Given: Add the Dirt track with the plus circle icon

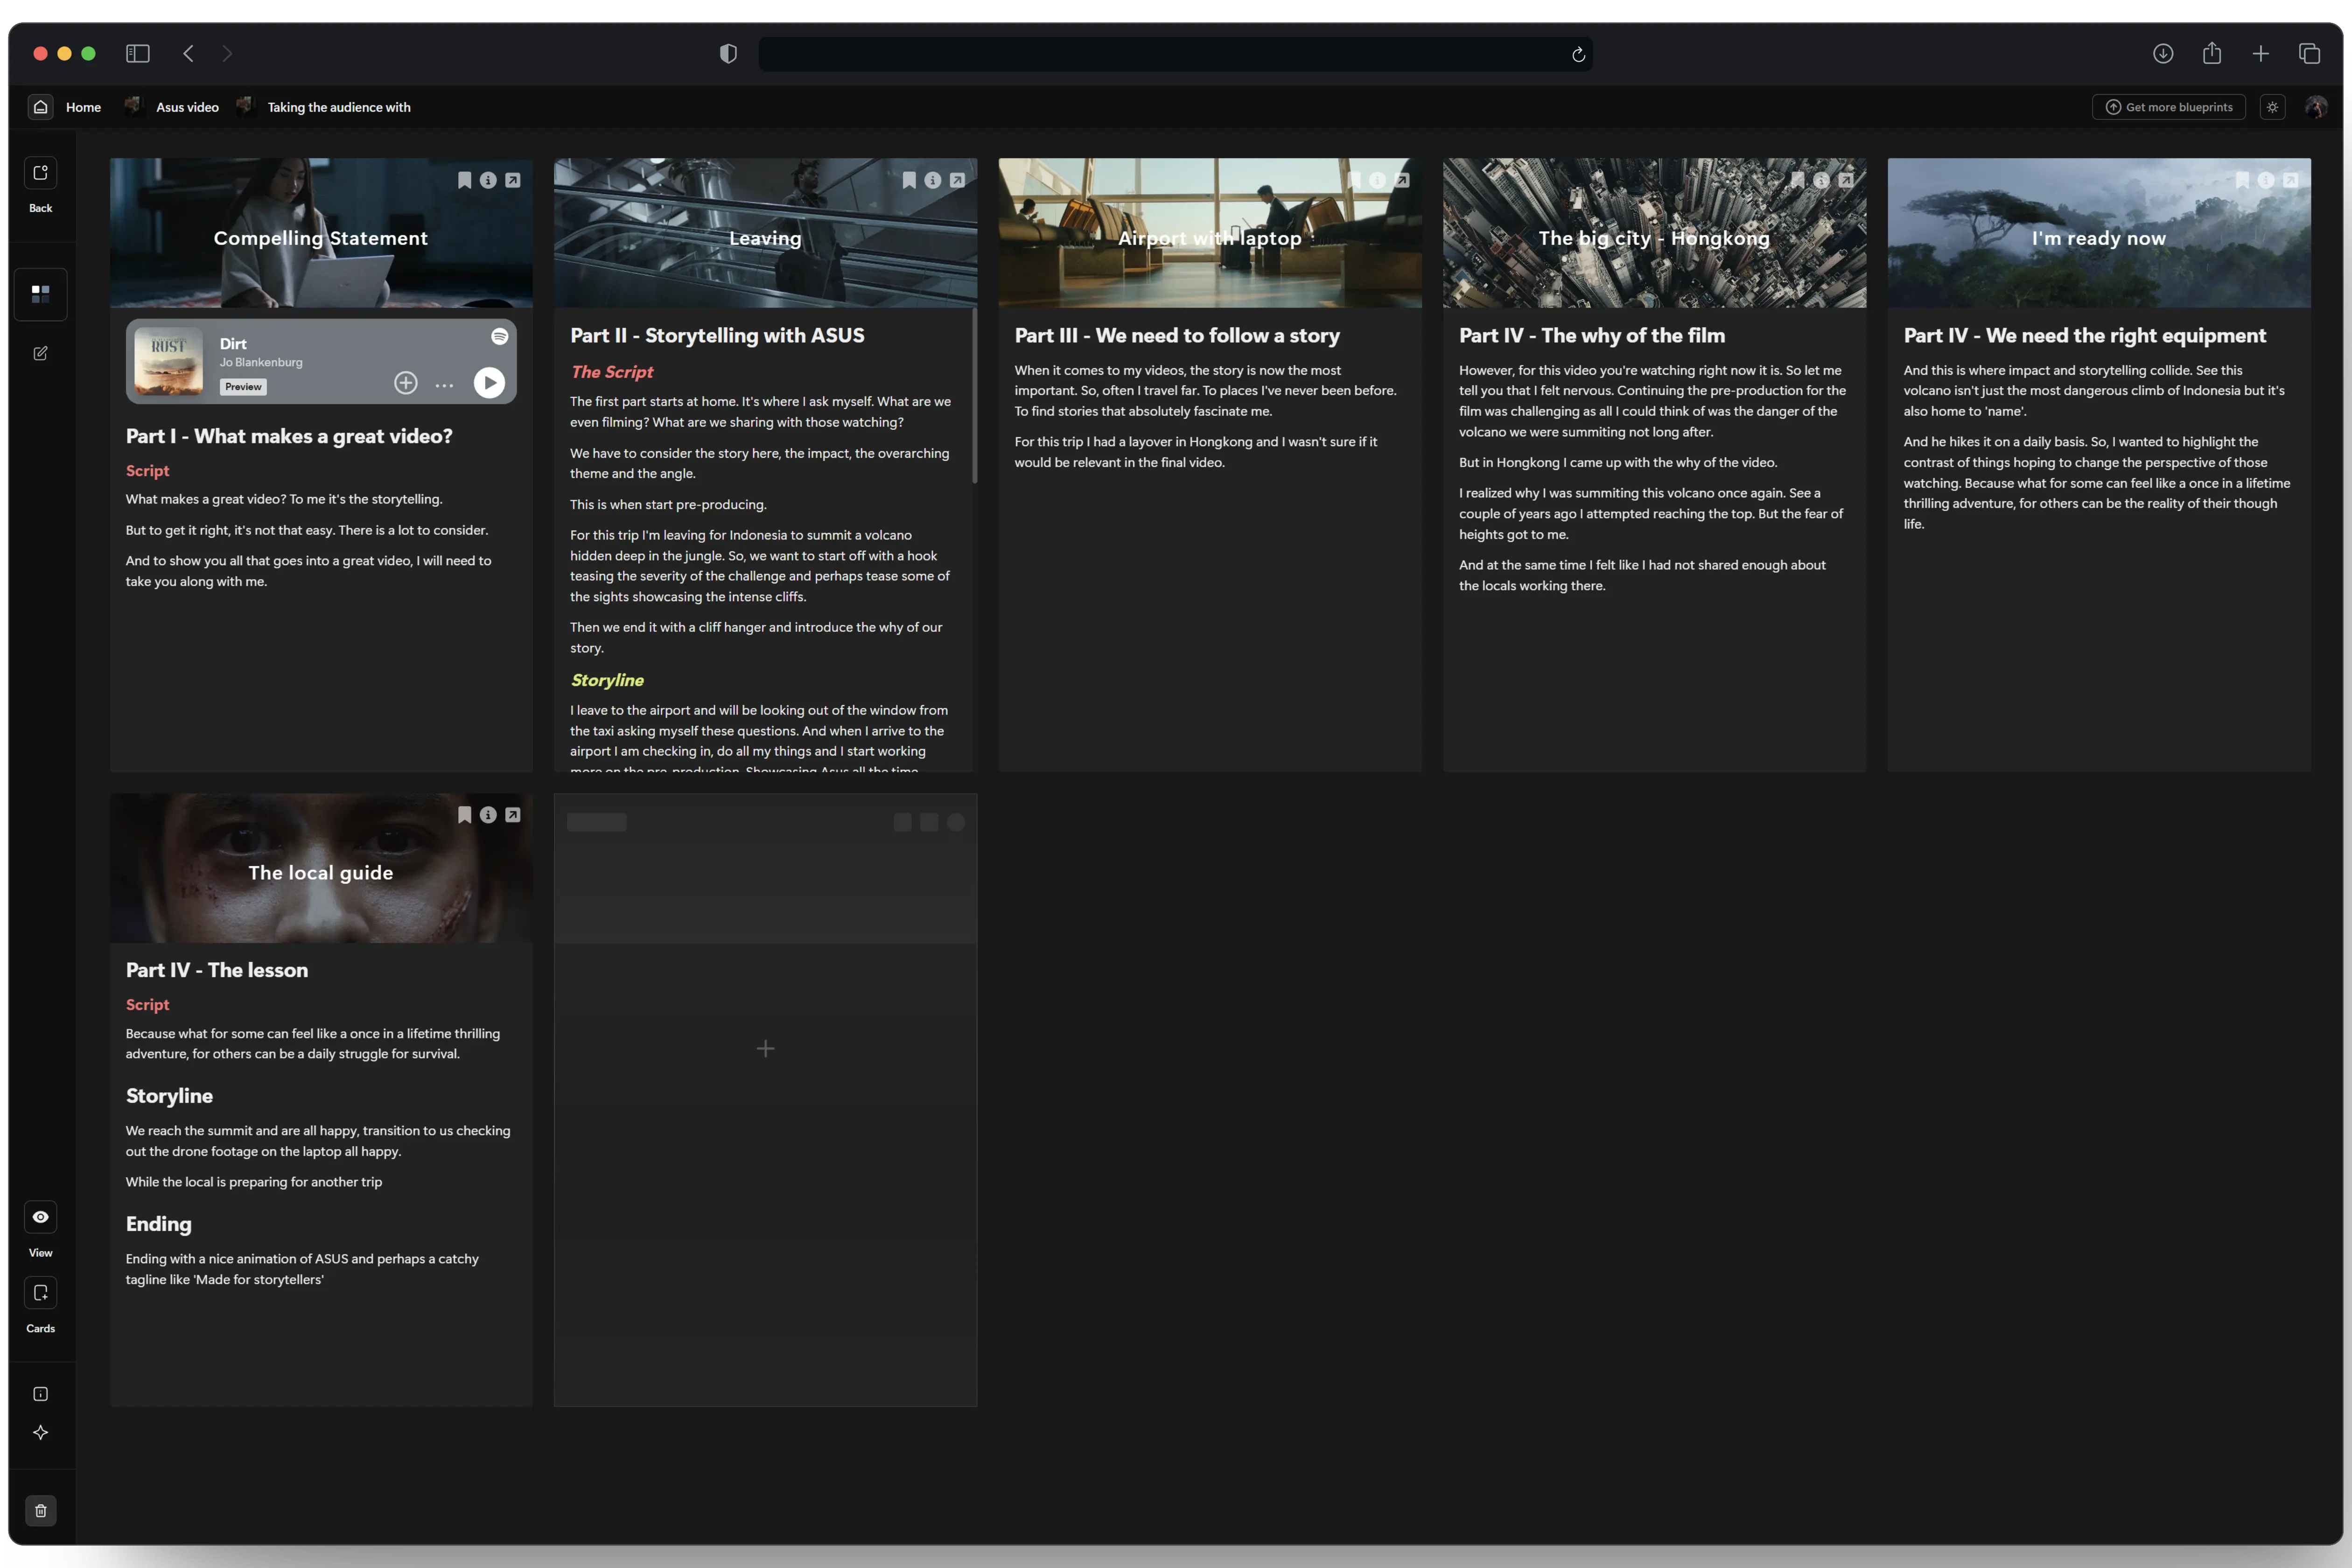Looking at the screenshot, I should point(405,383).
